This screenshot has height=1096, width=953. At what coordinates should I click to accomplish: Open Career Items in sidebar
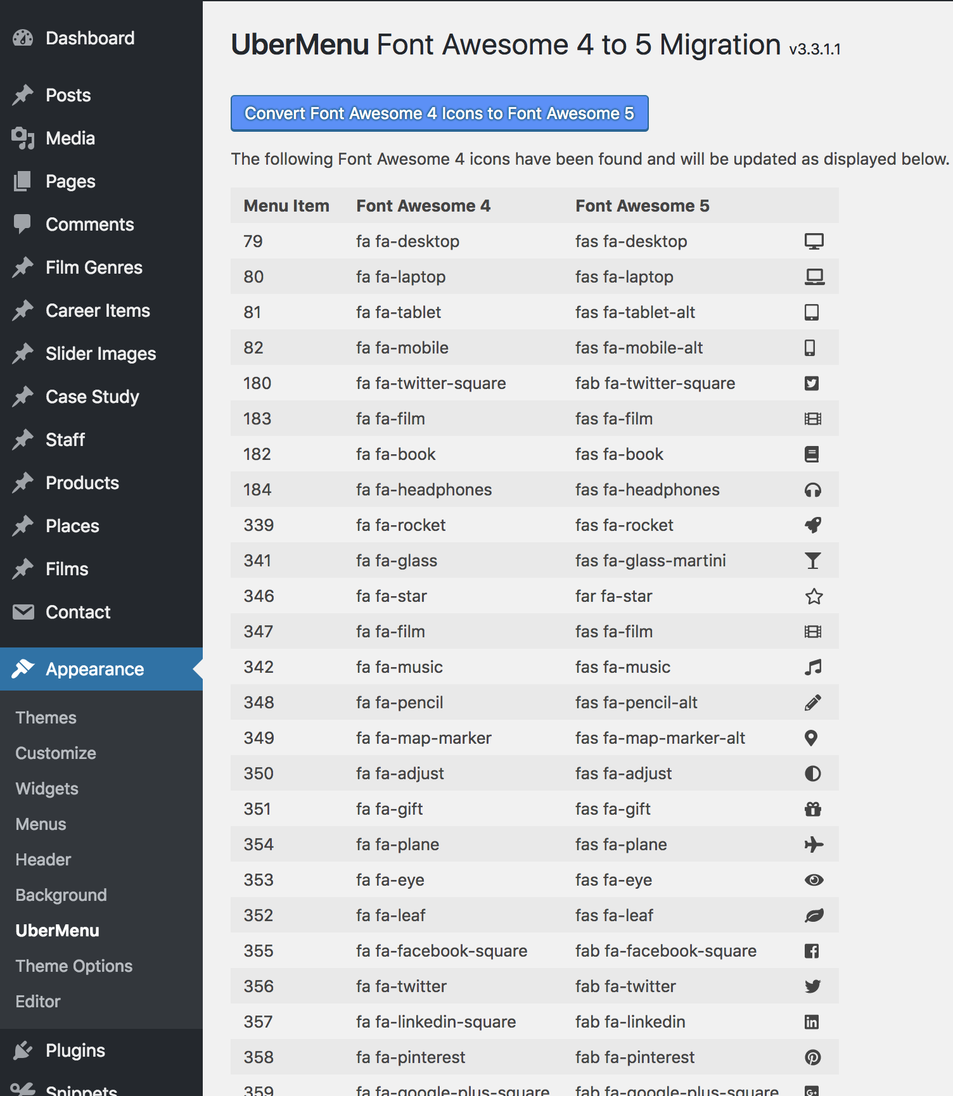point(101,310)
